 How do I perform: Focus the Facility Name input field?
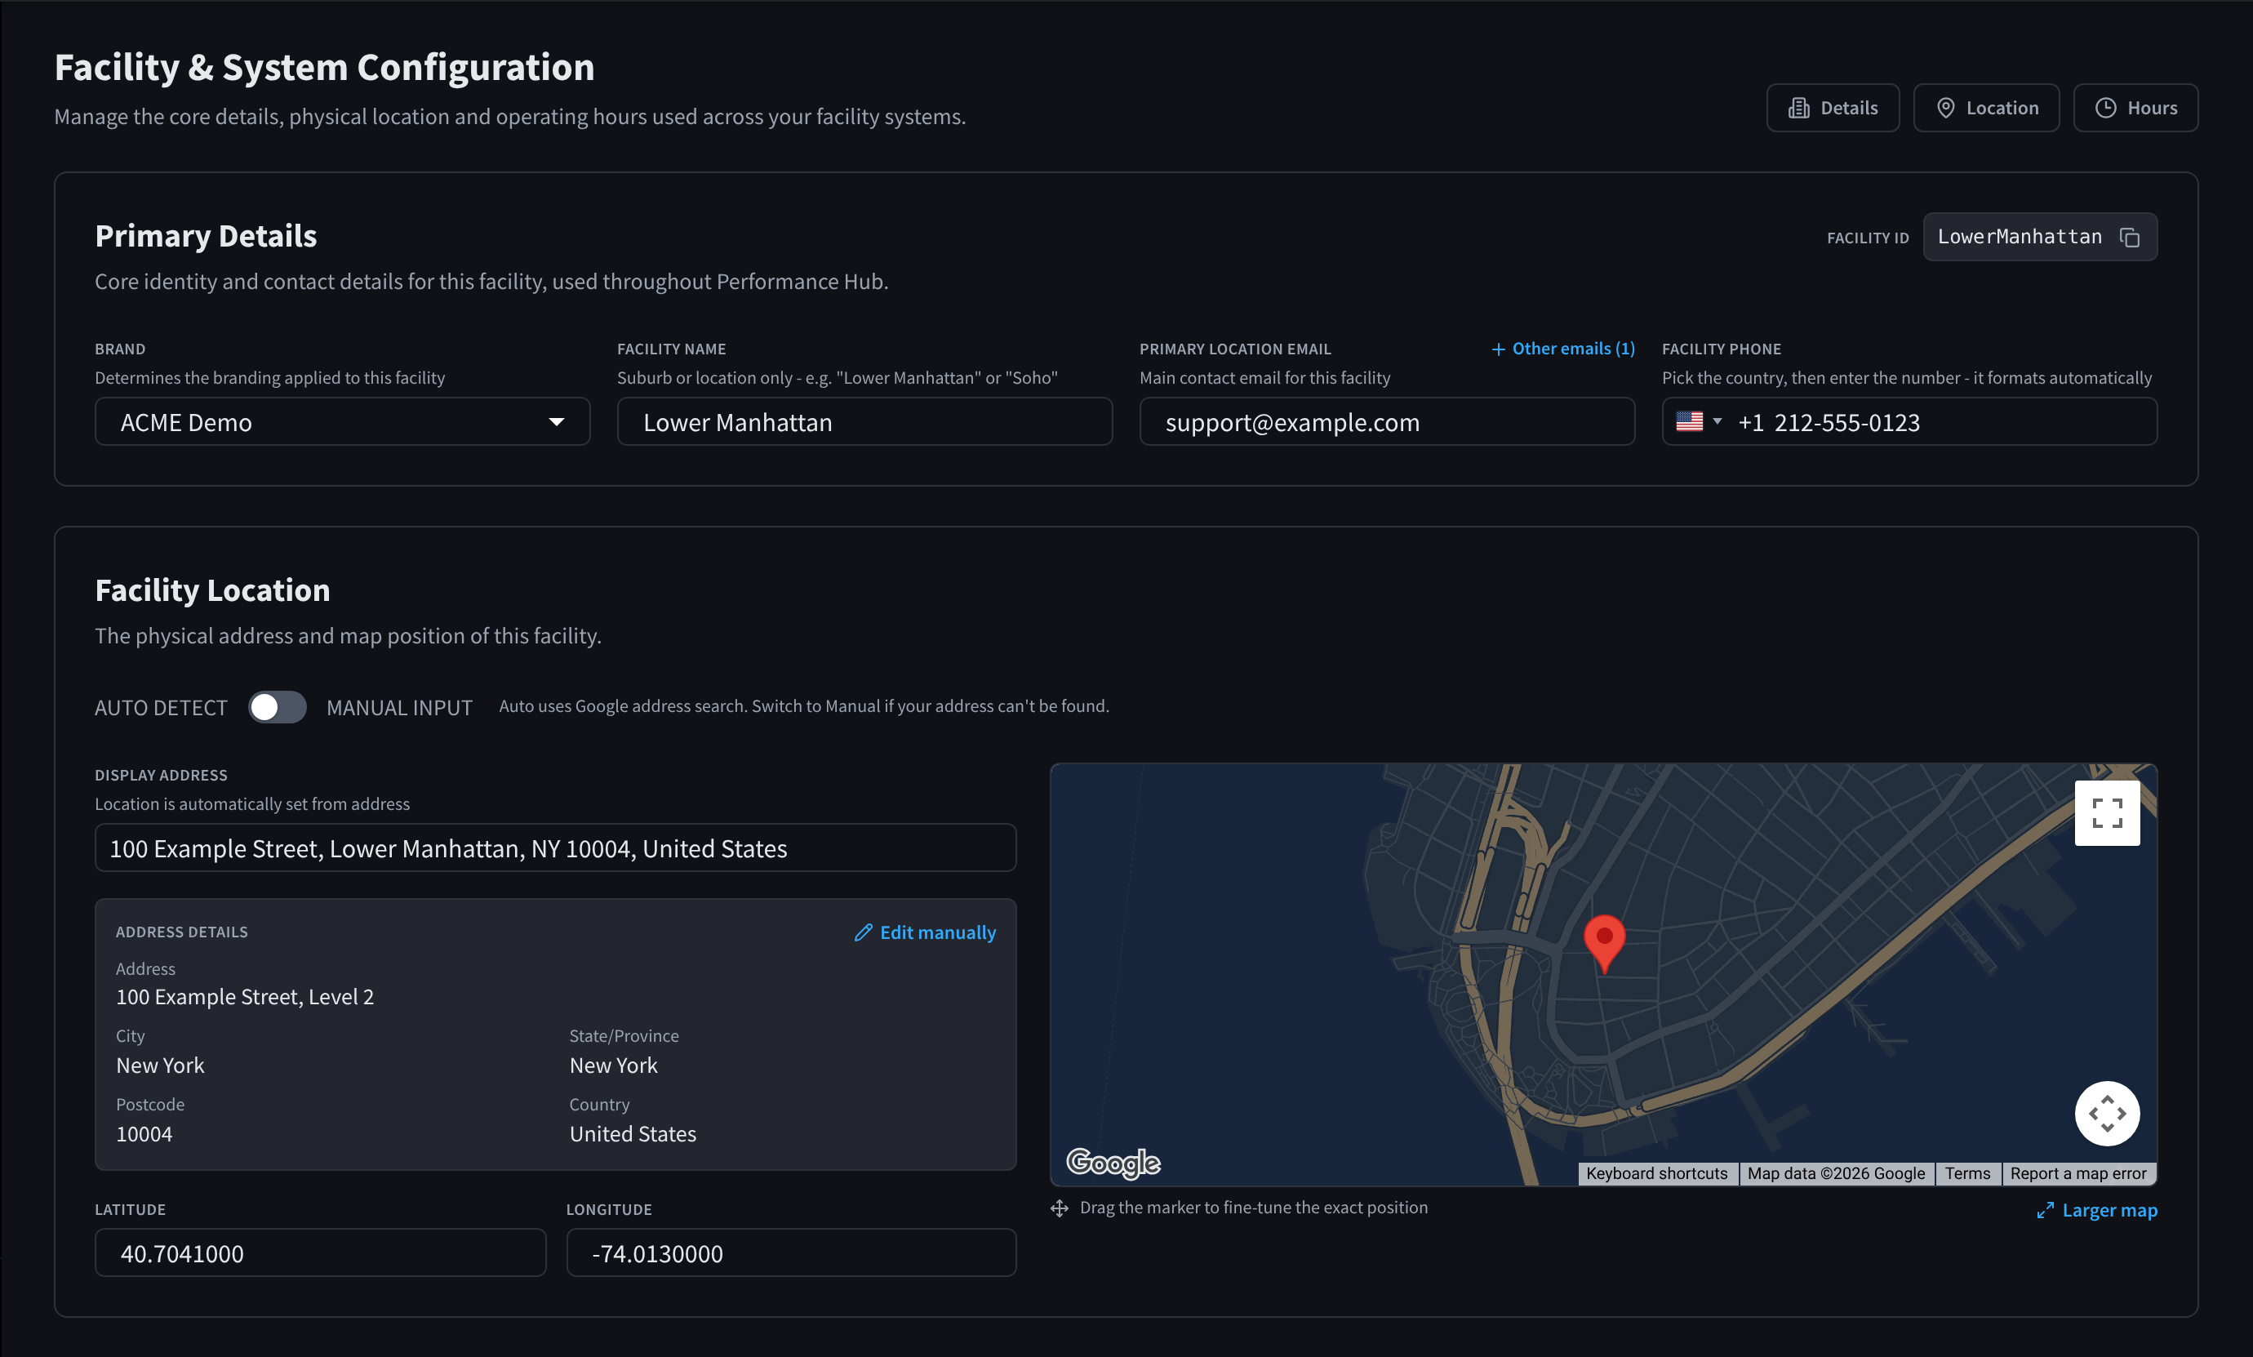click(864, 421)
